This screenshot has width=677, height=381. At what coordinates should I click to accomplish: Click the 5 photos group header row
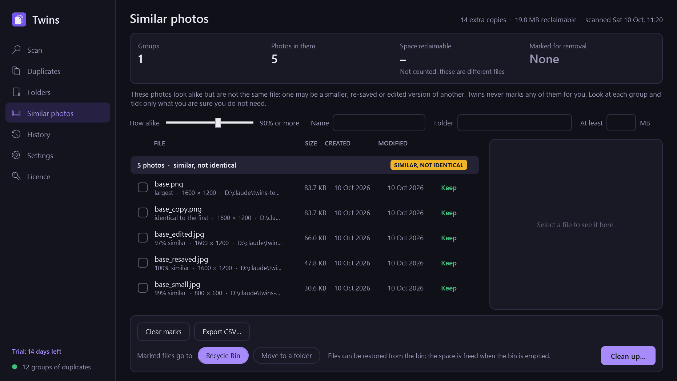[x=305, y=165]
